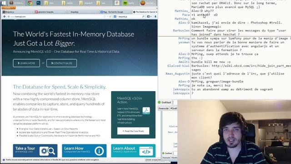This screenshot has width=291, height=164.
Task: Open the Learn How banner
Action: tap(84, 150)
